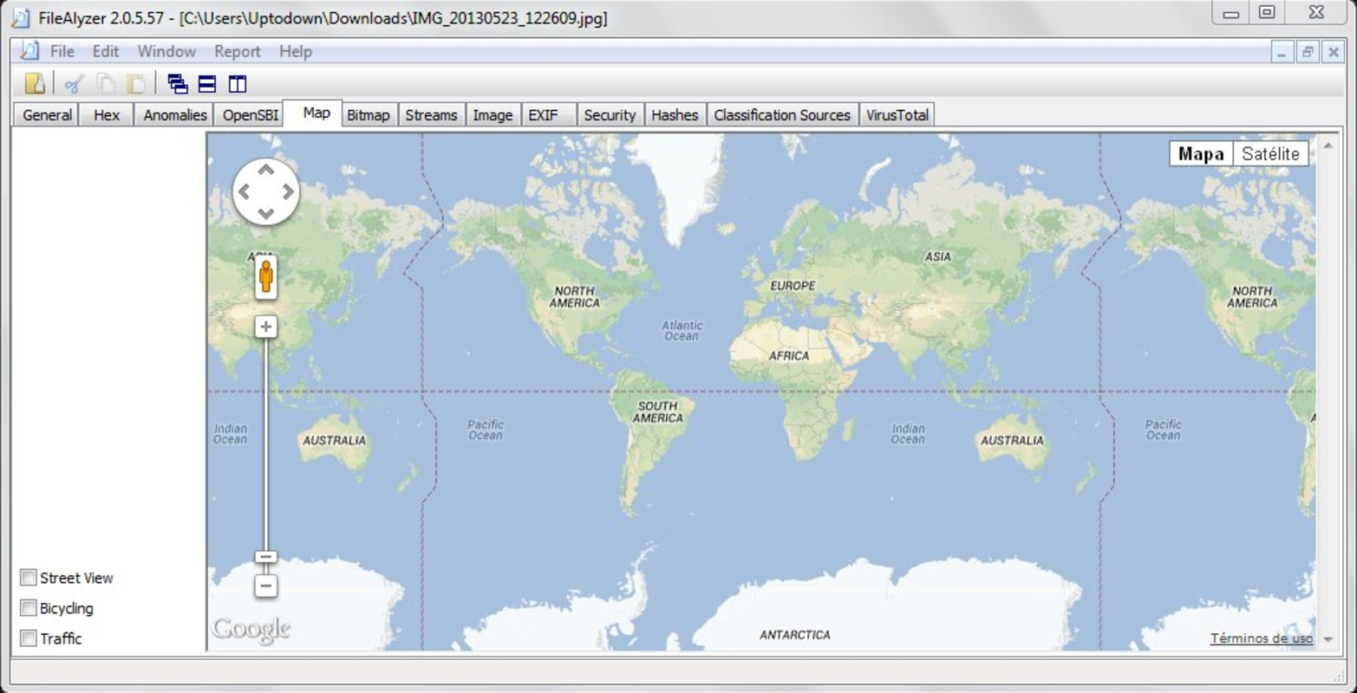Click the FileAlyzer title bar icon
Screen dimensions: 1357x693
coord(21,17)
